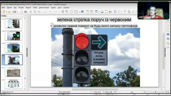Open the Сервис menu
The image size is (171, 96).
[53, 8]
